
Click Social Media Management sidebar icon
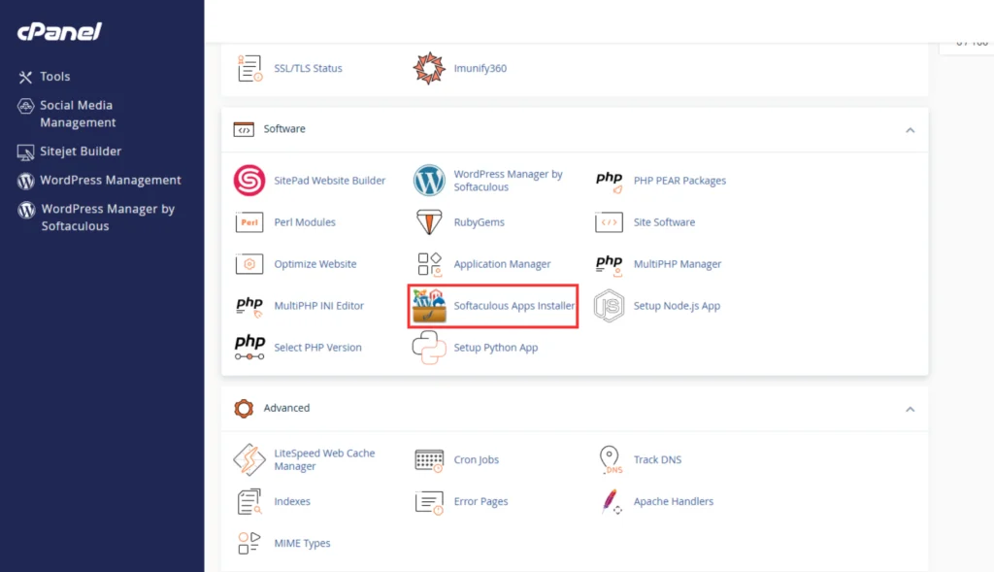[x=25, y=106]
